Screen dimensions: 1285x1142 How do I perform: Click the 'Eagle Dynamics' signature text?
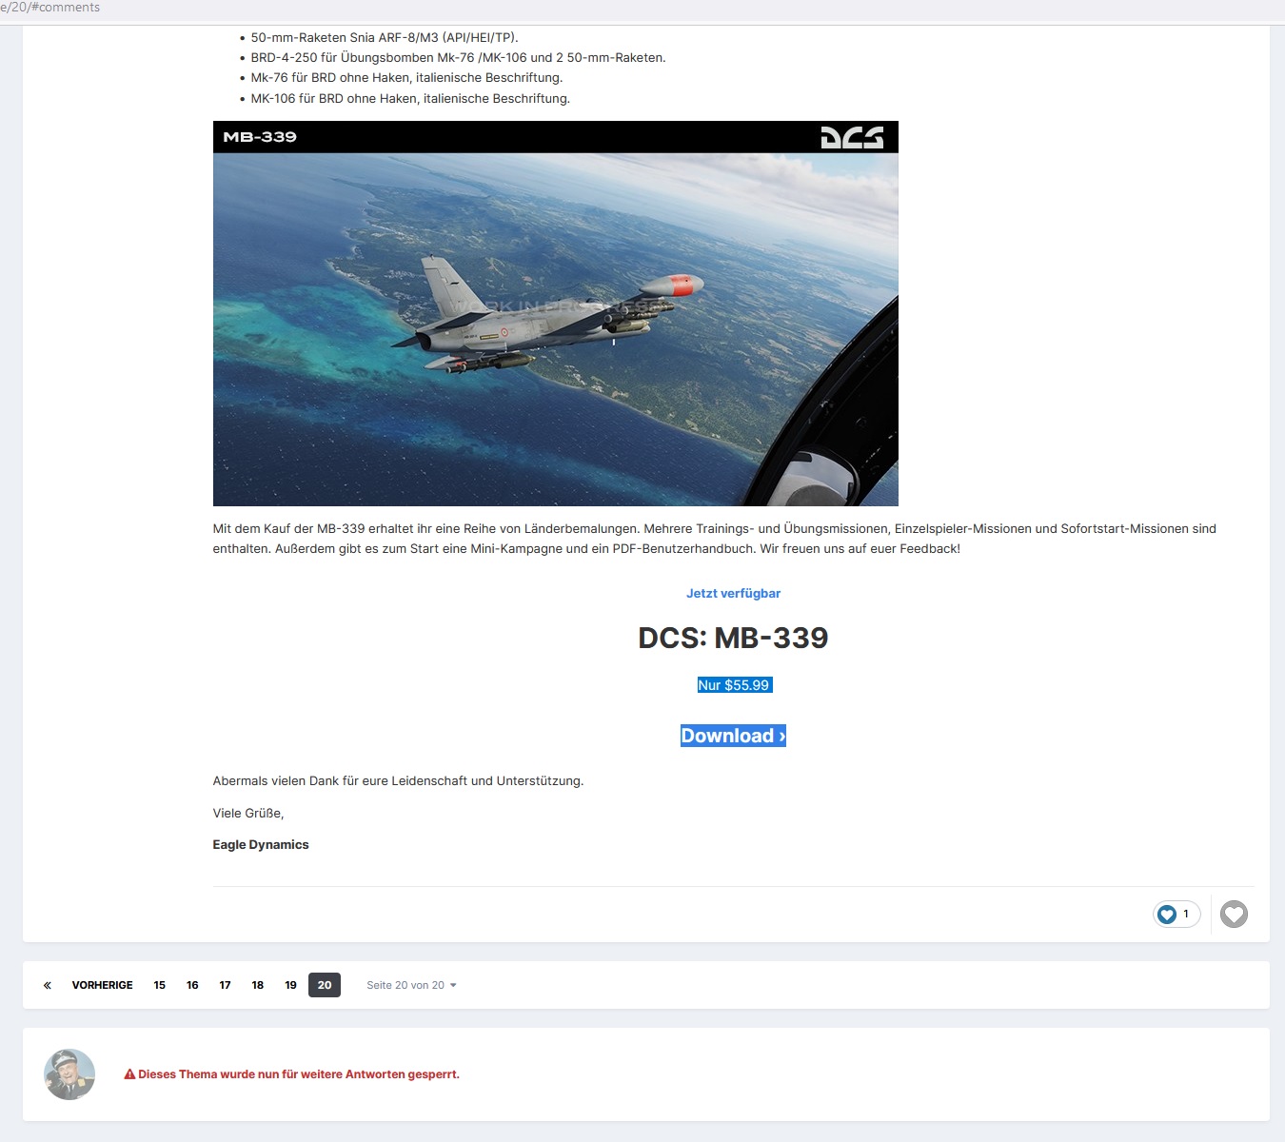pos(261,844)
